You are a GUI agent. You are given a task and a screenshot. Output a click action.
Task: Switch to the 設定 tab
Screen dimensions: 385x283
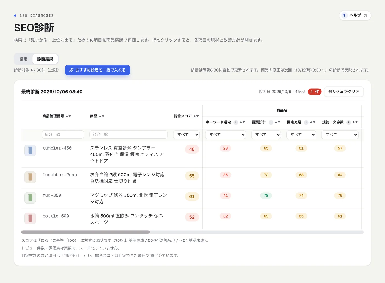pyautogui.click(x=23, y=59)
